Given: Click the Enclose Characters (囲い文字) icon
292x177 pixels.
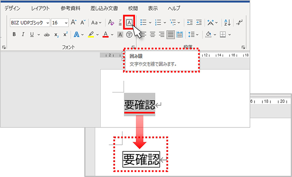Looking at the screenshot, I should (x=129, y=35).
